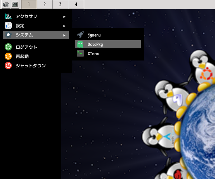Image resolution: width=215 pixels, height=179 pixels.
Task: Click the red power icon
Action: click(x=8, y=66)
